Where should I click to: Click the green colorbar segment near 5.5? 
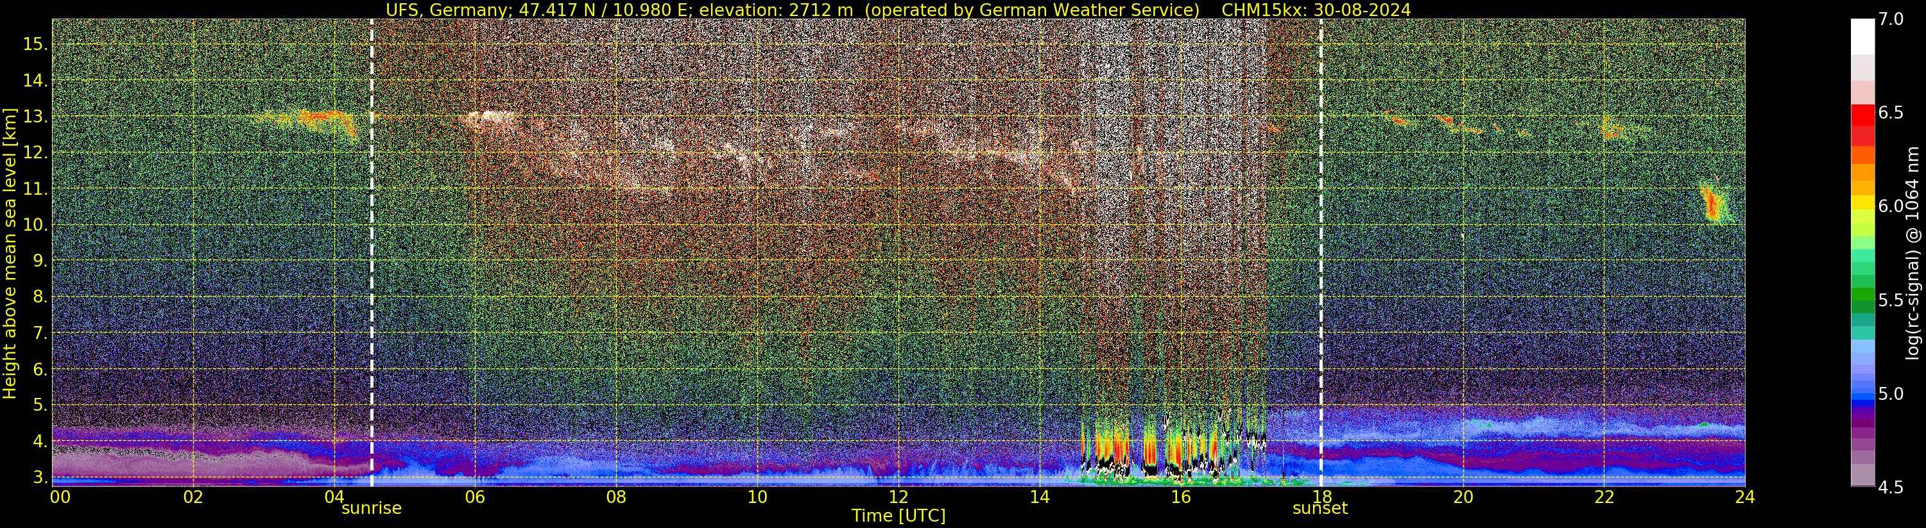coord(1862,295)
